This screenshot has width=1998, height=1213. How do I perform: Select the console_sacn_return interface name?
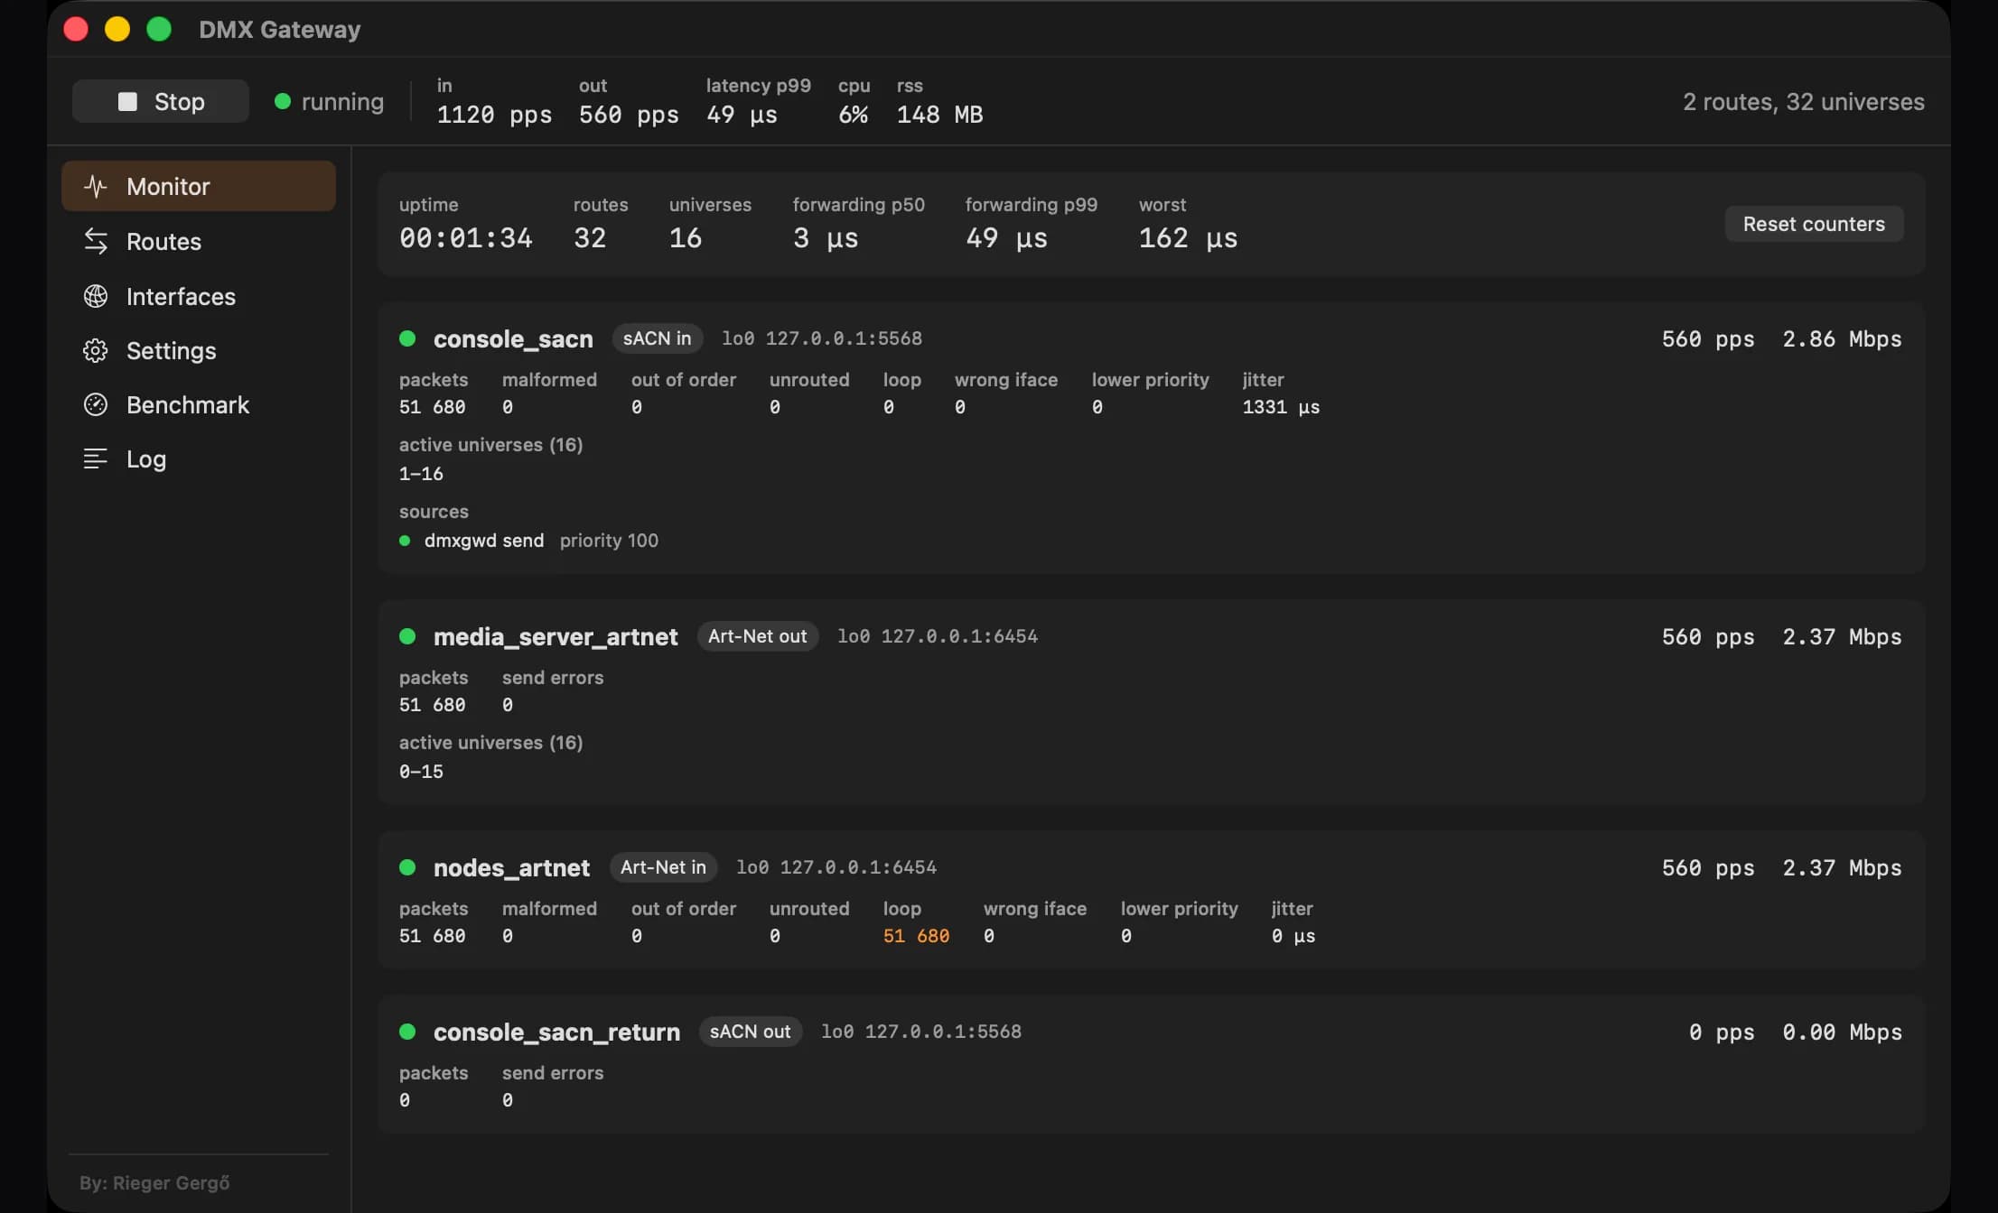pyautogui.click(x=556, y=1032)
